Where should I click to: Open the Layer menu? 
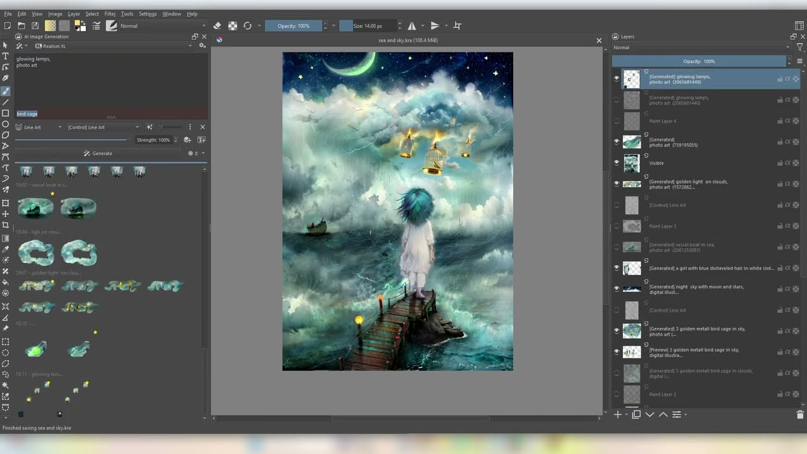[74, 14]
